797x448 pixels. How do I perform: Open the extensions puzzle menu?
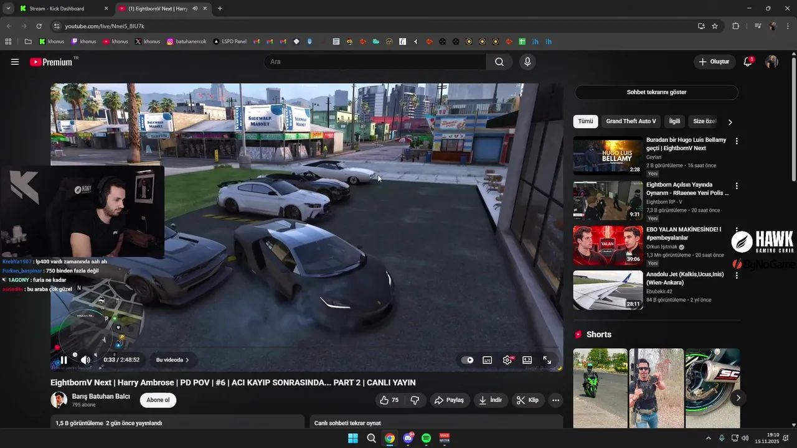736,26
